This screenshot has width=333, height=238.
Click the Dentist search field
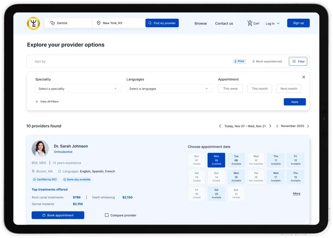[x=68, y=23]
